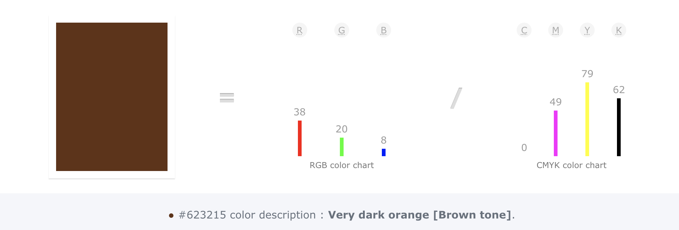Click the R channel circle icon
The image size is (679, 230).
pos(300,30)
